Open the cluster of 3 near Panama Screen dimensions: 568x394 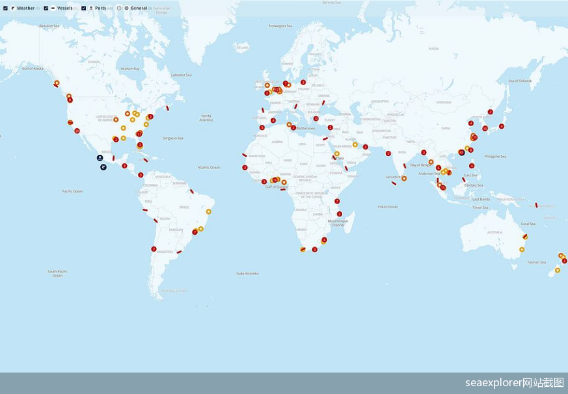141,175
